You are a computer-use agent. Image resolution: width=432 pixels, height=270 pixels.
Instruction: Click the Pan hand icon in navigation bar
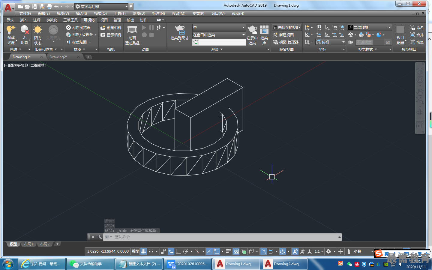click(420, 91)
